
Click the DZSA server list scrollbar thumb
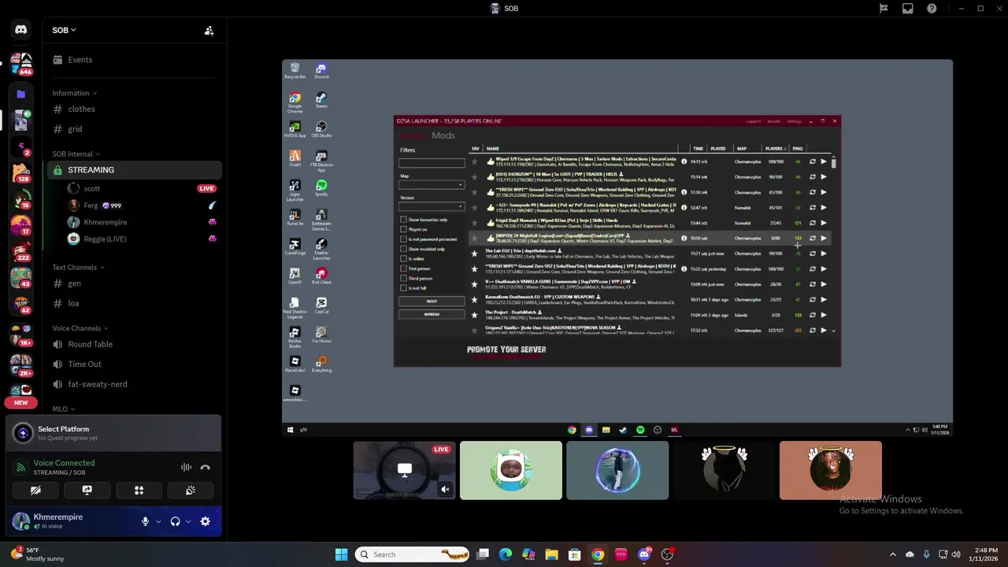click(834, 163)
